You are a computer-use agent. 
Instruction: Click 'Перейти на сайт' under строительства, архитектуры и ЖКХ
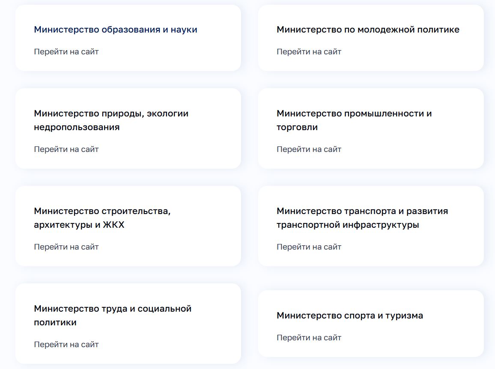[66, 247]
